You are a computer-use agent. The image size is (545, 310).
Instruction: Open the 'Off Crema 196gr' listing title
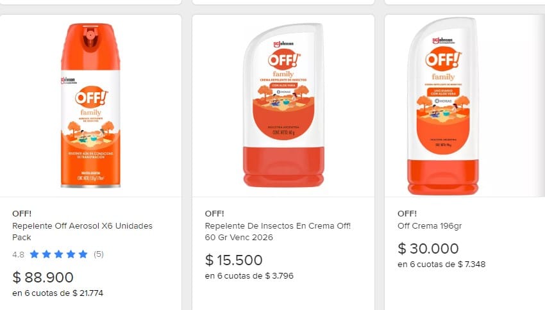click(x=430, y=226)
